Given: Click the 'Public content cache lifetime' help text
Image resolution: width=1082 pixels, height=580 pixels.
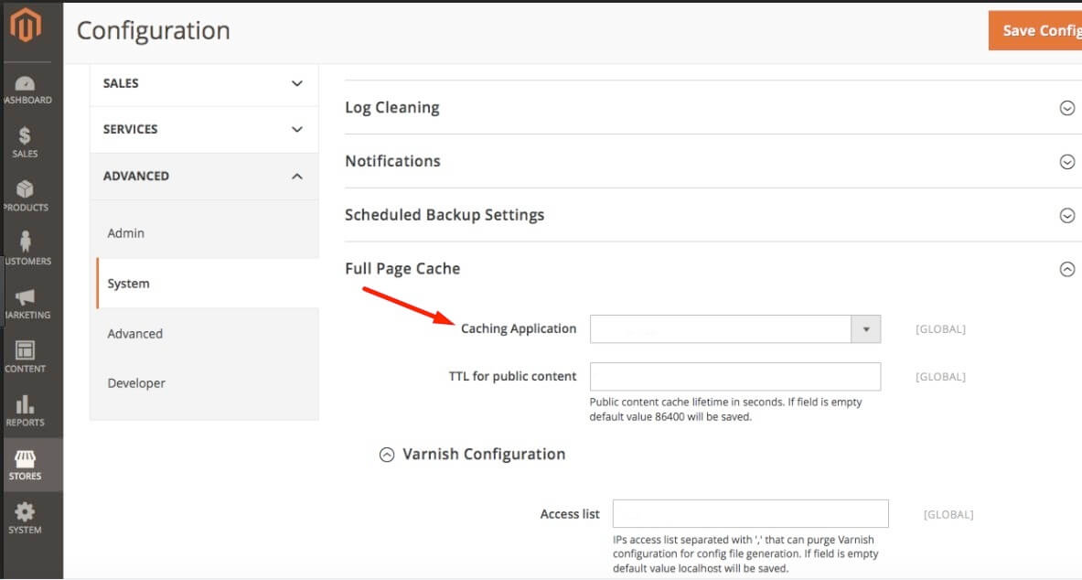Looking at the screenshot, I should pyautogui.click(x=725, y=410).
